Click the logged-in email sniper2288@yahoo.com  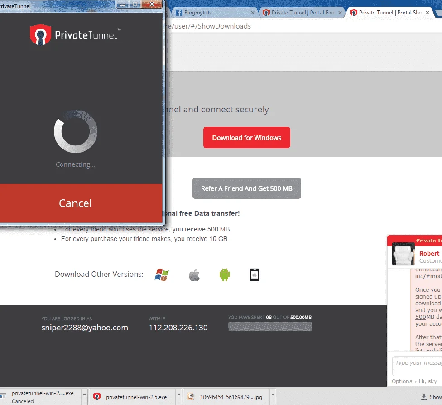click(85, 328)
